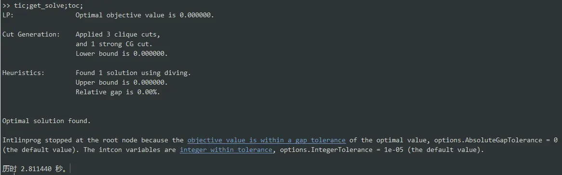This screenshot has width=562, height=175.
Task: Click the 'Intlinprog stopped at the root node' text
Action: pyautogui.click(x=70, y=140)
